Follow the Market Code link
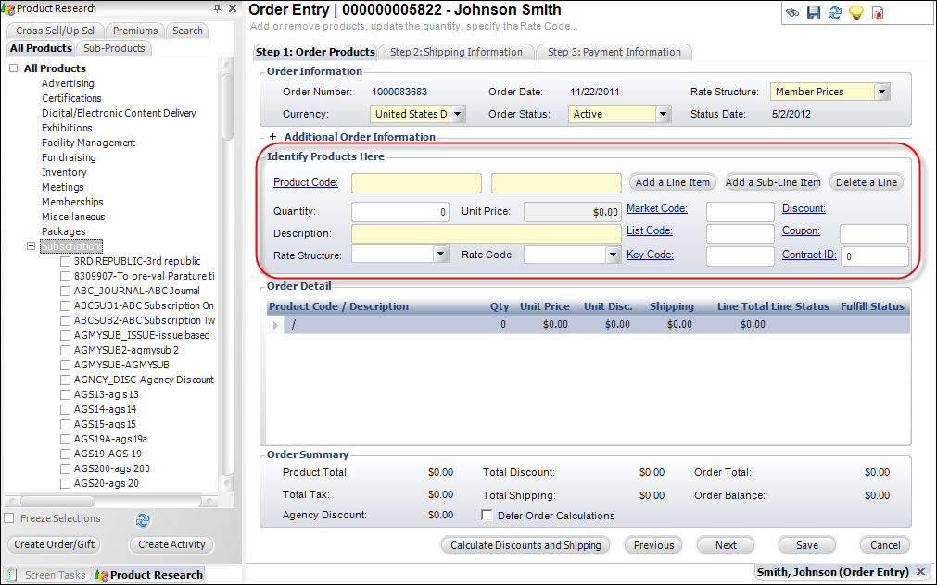Image resolution: width=937 pixels, height=585 pixels. coord(656,208)
